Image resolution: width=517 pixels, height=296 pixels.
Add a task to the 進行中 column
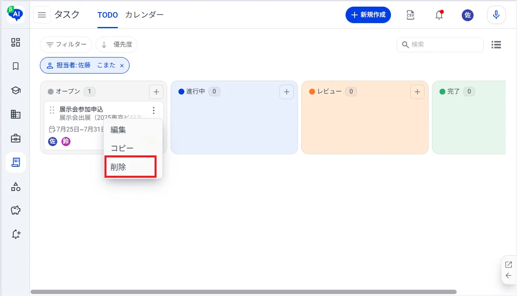click(287, 92)
